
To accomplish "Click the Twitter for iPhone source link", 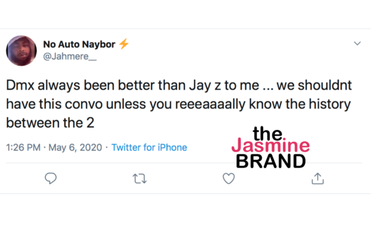I will [149, 147].
